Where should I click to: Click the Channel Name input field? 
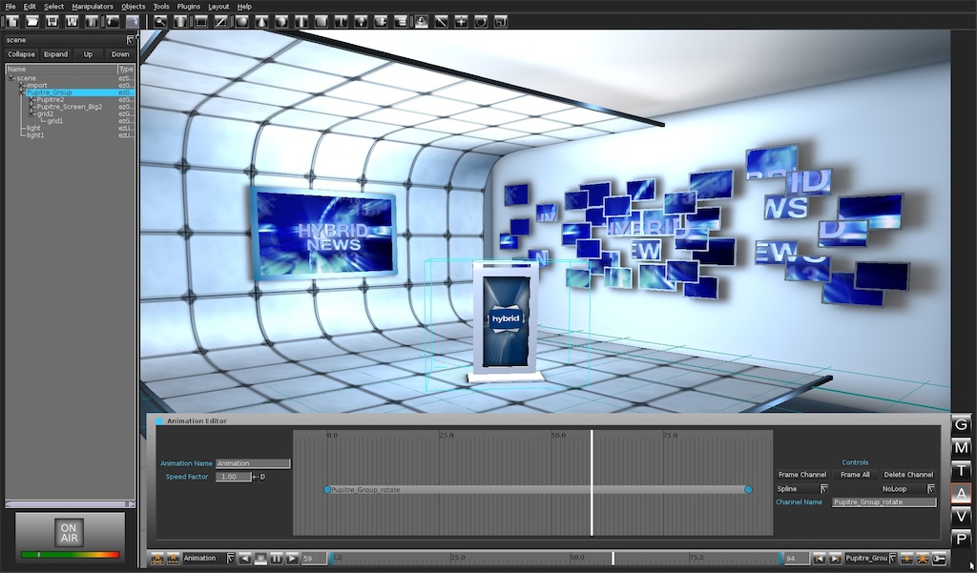tap(884, 502)
